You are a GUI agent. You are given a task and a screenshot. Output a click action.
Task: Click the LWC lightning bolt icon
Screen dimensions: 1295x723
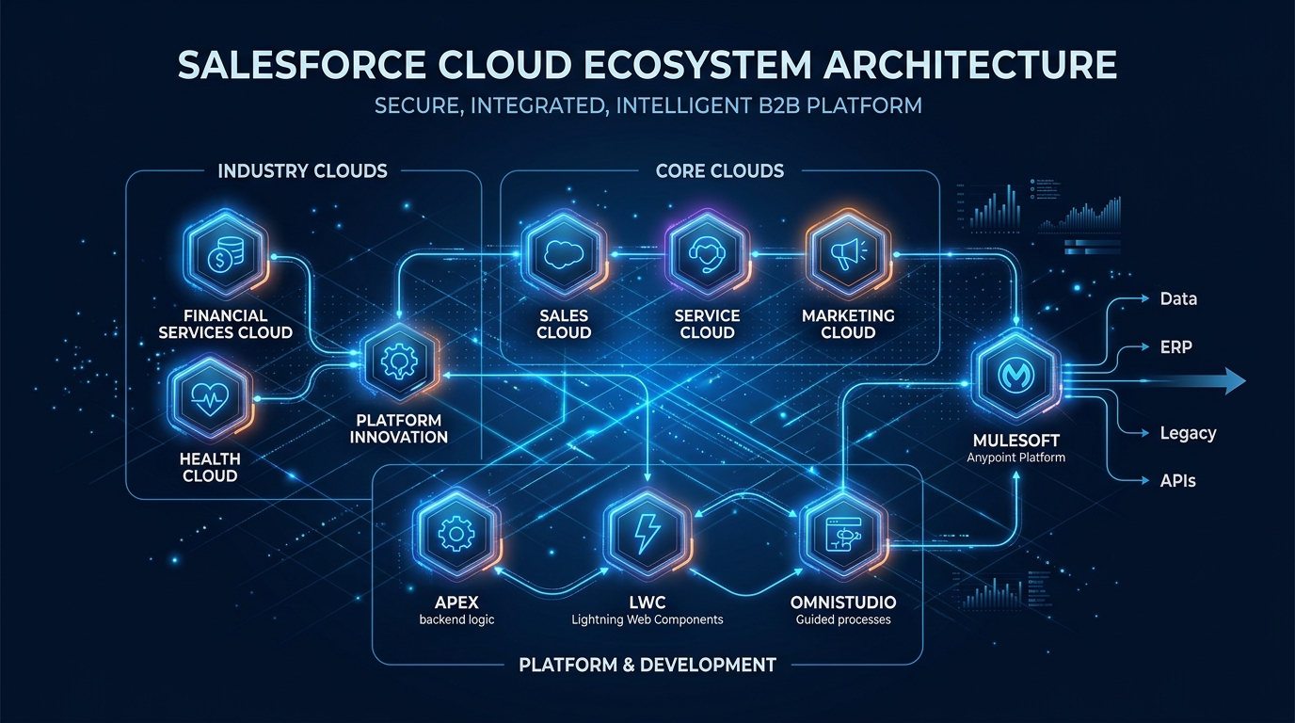pyautogui.click(x=648, y=535)
